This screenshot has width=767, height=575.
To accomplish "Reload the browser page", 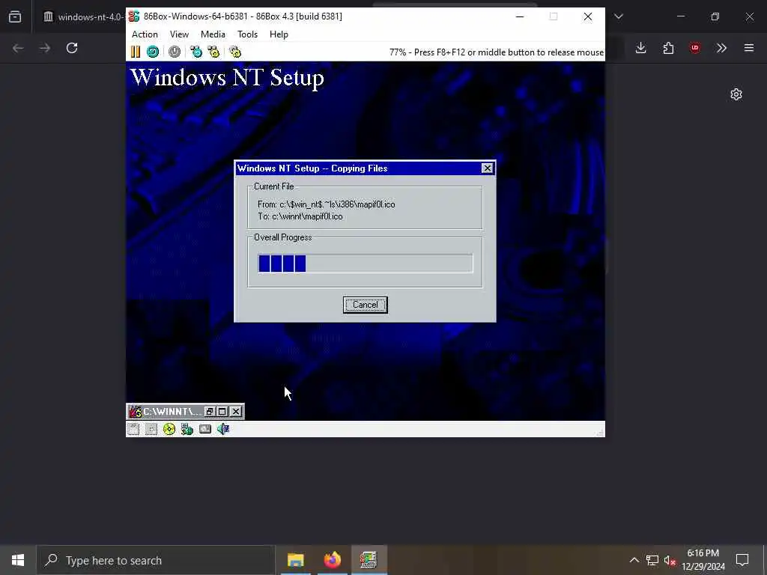I will pyautogui.click(x=72, y=48).
